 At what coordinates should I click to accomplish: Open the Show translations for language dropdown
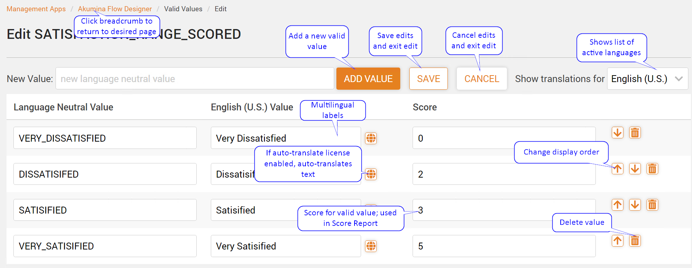[x=648, y=78]
